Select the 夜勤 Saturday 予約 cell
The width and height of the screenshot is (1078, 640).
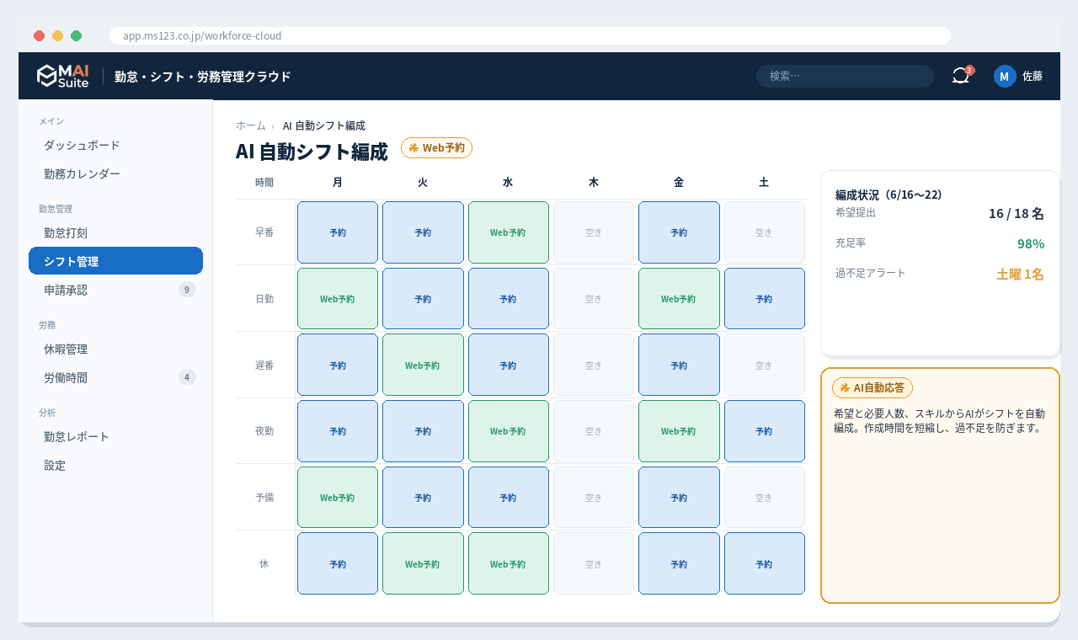click(764, 431)
